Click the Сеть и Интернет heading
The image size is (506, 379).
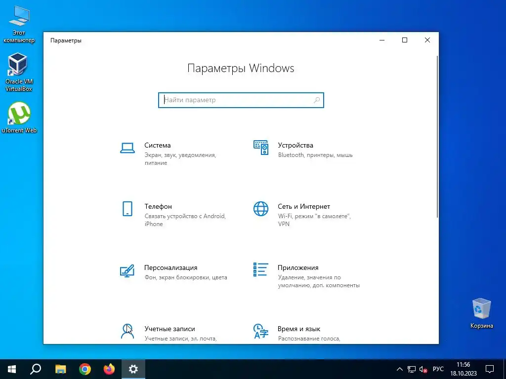coord(304,207)
